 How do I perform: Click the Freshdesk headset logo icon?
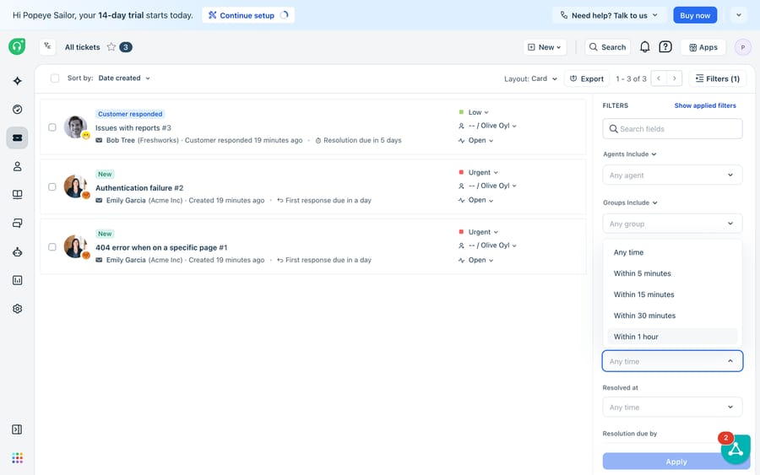pos(17,46)
